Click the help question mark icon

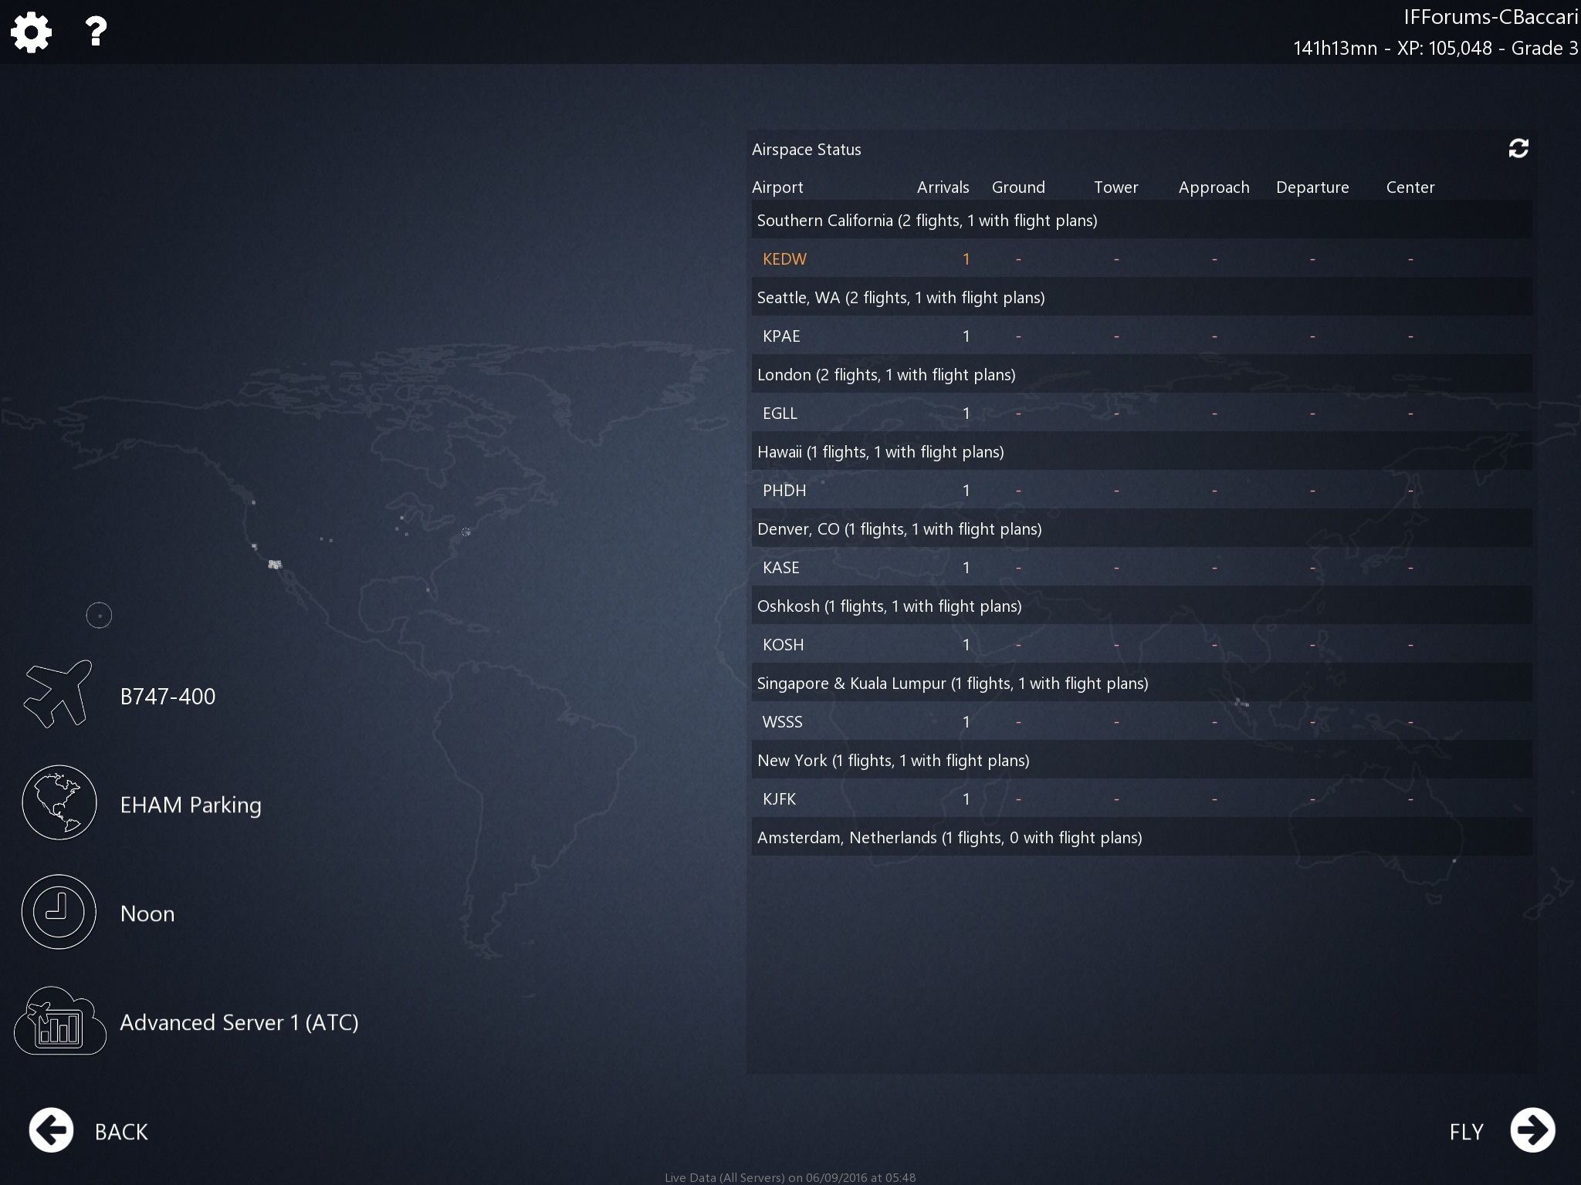pyautogui.click(x=96, y=32)
